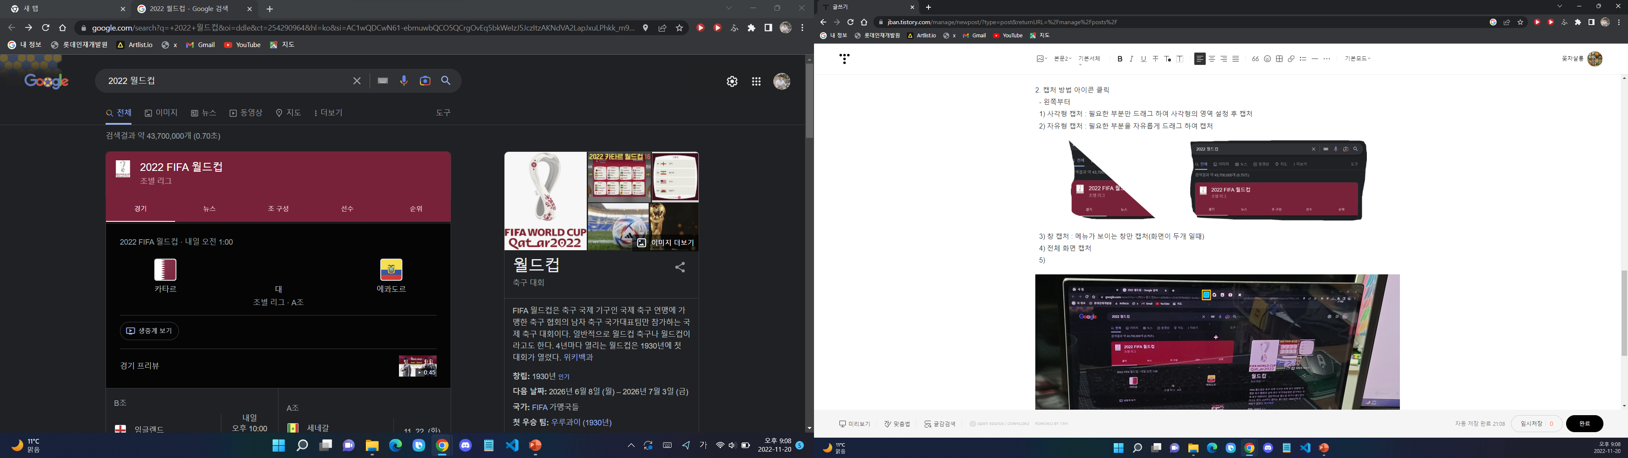Insert a blockquote in the Tistory editor
The width and height of the screenshot is (1628, 458).
[1255, 59]
